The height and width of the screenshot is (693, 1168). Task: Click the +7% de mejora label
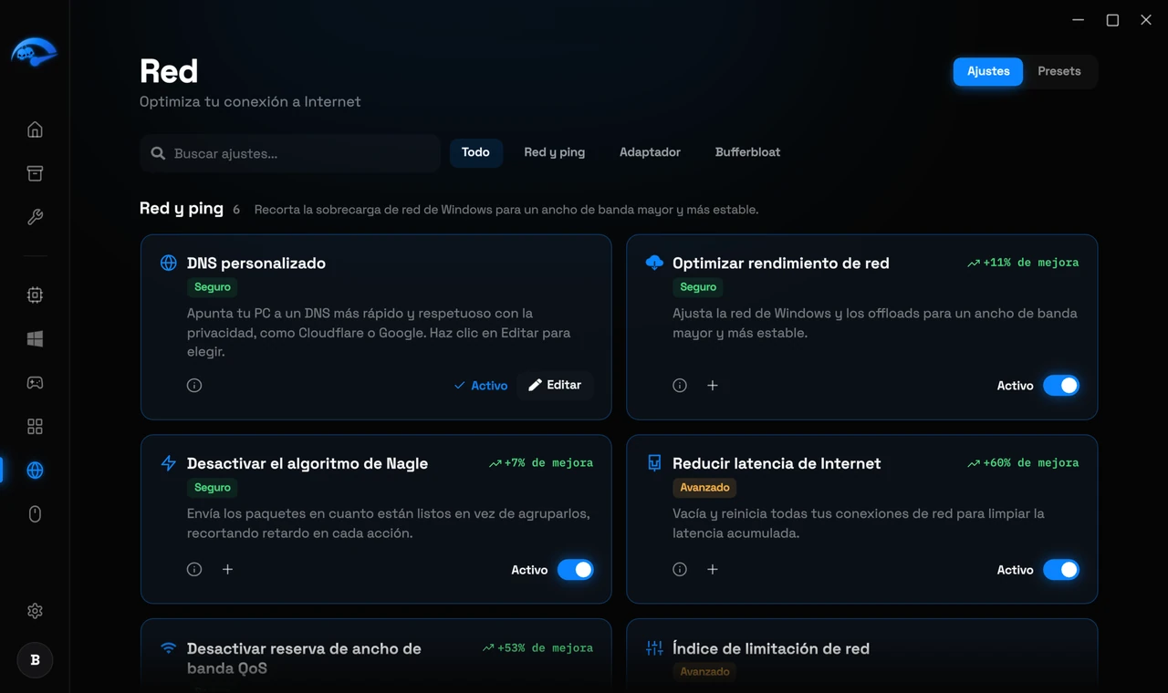(541, 463)
